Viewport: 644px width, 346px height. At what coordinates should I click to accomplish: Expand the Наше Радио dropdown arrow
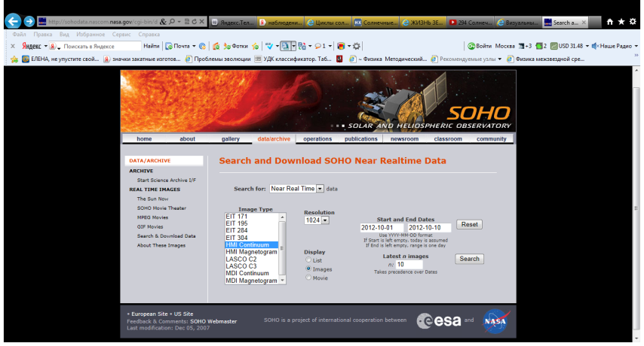tap(636, 47)
